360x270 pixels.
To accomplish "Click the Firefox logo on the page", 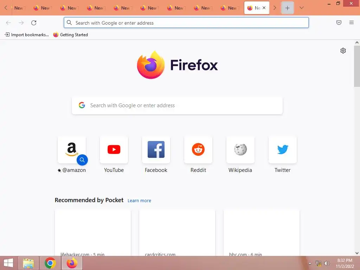I will tap(151, 65).
